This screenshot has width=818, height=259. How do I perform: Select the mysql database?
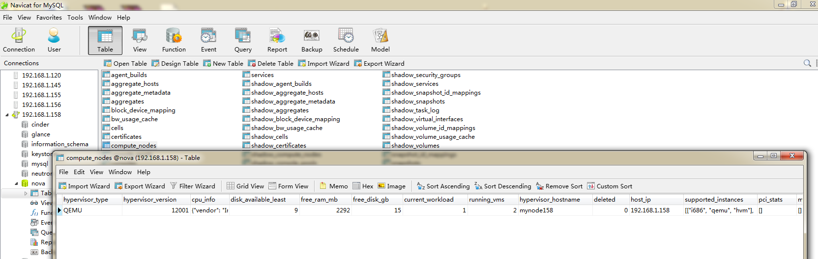coord(39,163)
